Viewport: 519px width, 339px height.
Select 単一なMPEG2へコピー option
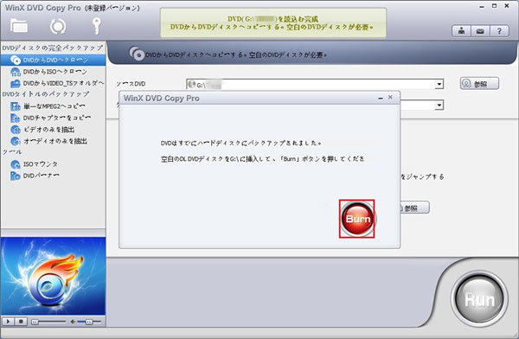tap(54, 106)
